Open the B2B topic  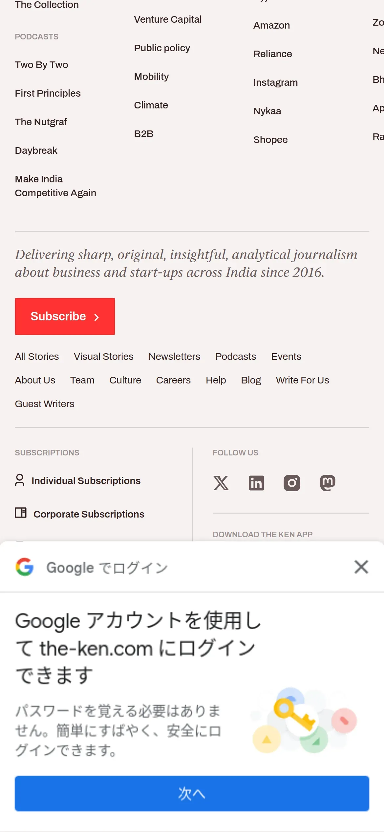tap(144, 134)
